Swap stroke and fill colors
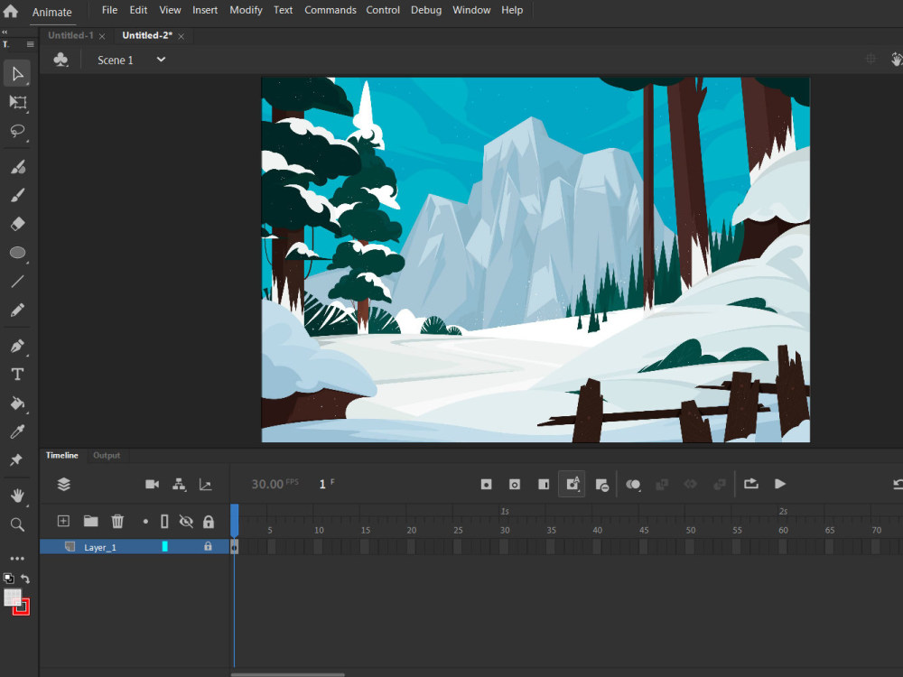Screen dimensions: 903x677 pyautogui.click(x=25, y=578)
